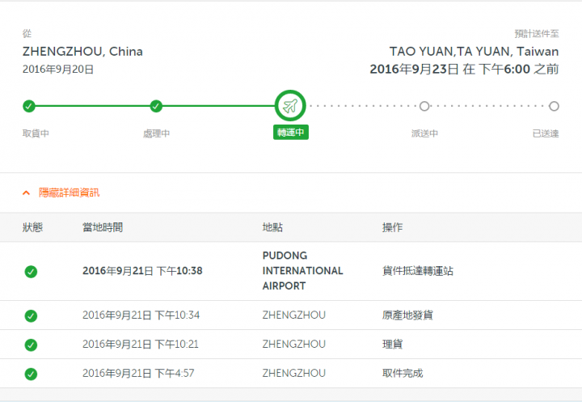Click the green 轉運中 status label
Viewport: 582px width, 402px height.
pyautogui.click(x=291, y=133)
